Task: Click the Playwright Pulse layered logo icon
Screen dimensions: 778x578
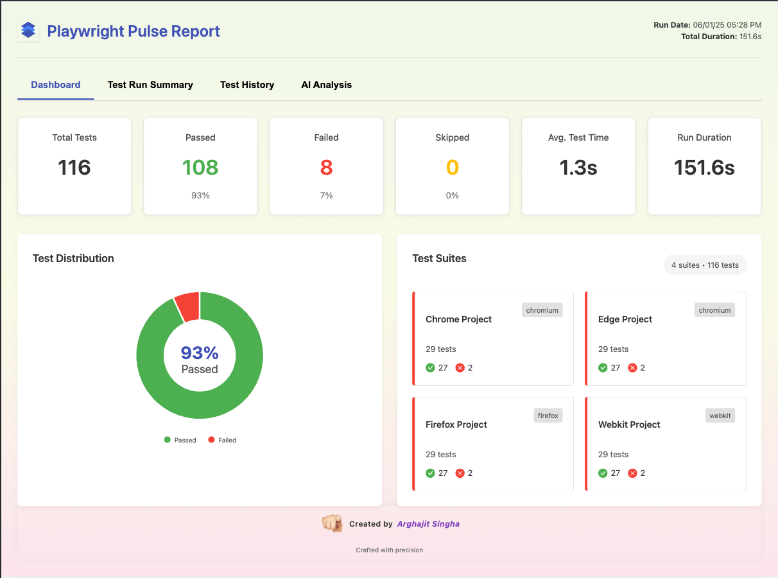Action: (28, 31)
